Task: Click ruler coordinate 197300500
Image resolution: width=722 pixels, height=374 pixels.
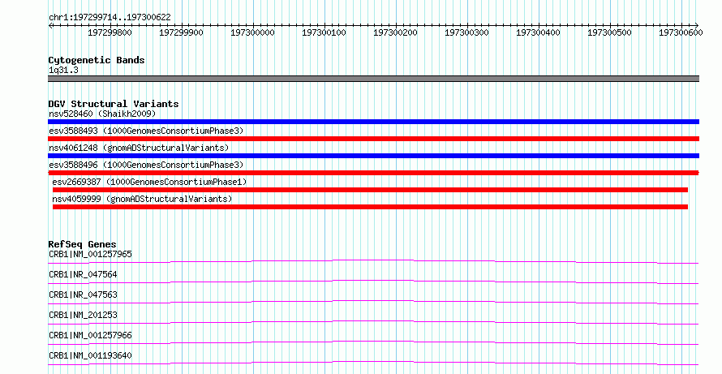Action: point(609,33)
